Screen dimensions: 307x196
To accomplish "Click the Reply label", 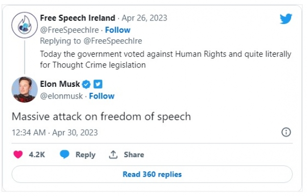I will coord(85,155).
